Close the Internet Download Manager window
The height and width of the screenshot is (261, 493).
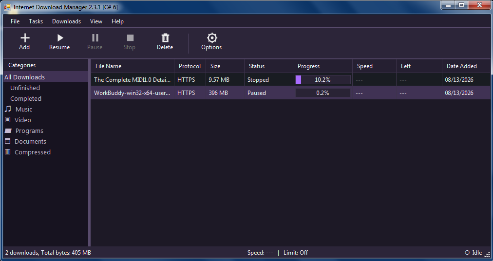[x=479, y=5]
